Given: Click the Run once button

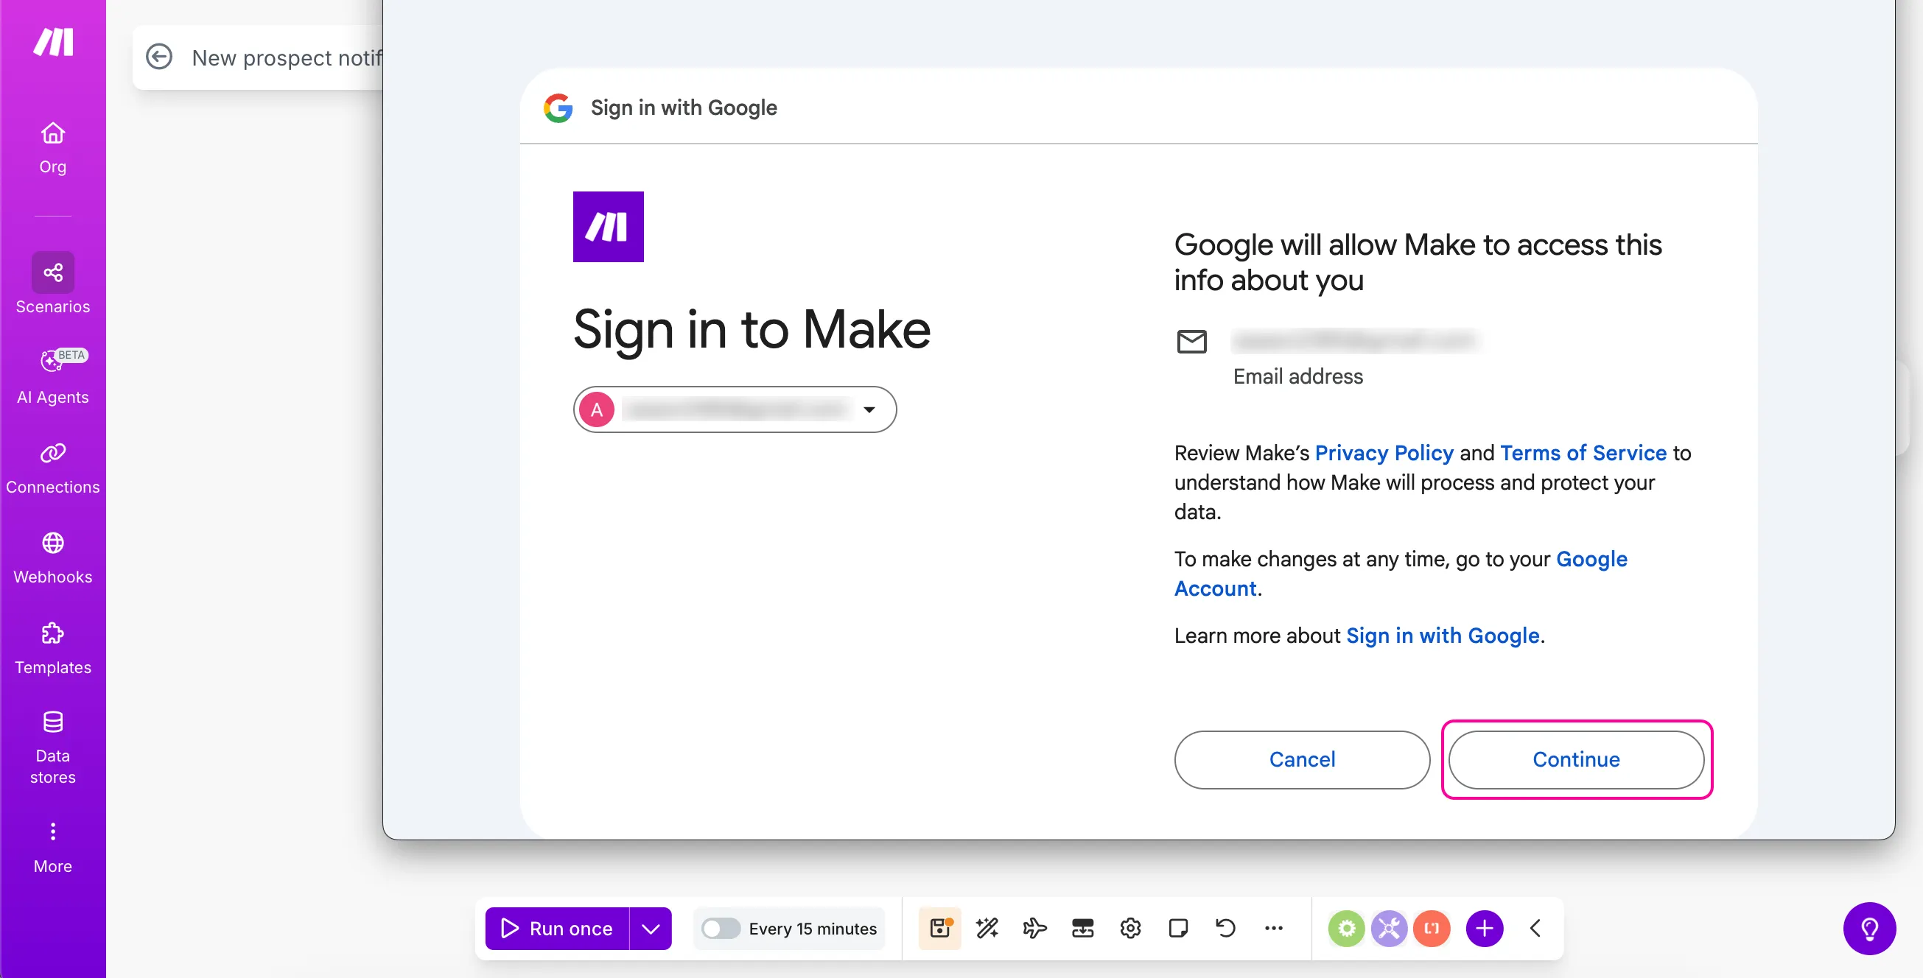Looking at the screenshot, I should 557,928.
